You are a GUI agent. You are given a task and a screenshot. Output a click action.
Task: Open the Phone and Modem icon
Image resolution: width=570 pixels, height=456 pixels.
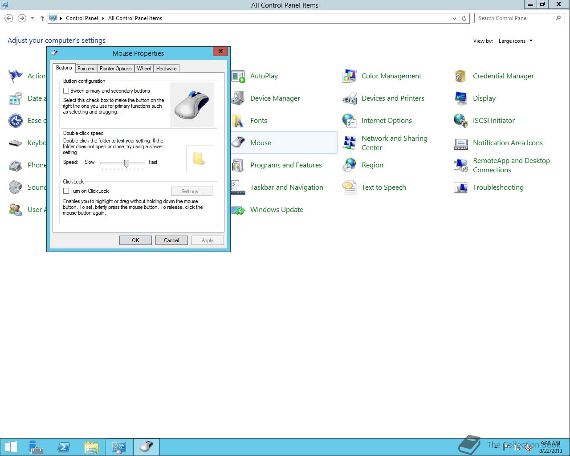coord(16,165)
